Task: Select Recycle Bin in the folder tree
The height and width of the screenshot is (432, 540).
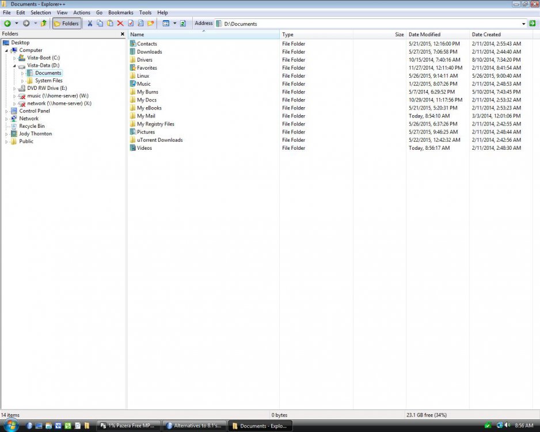Action: pyautogui.click(x=32, y=126)
